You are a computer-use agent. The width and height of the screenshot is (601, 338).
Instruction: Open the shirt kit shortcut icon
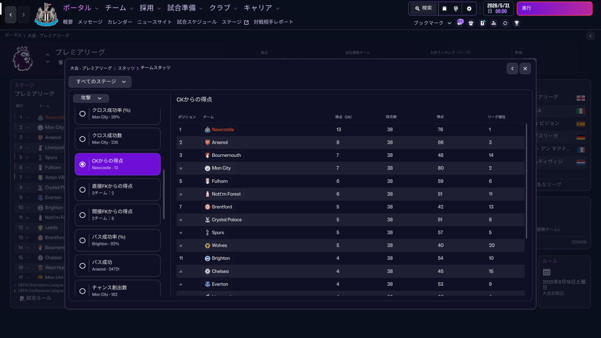pyautogui.click(x=471, y=23)
